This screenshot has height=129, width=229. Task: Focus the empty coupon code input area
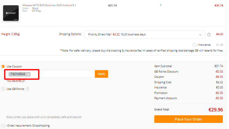click(63, 74)
